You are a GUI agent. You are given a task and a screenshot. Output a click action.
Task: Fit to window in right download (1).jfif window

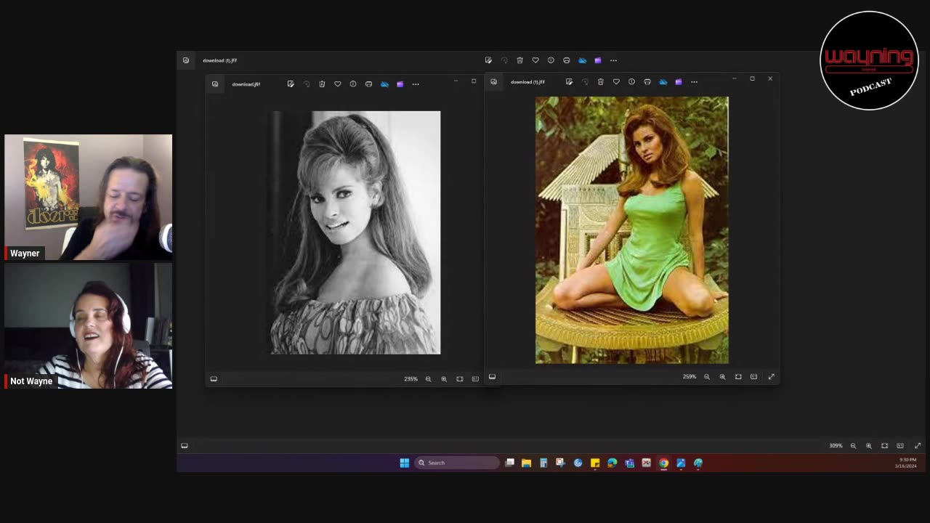point(738,377)
